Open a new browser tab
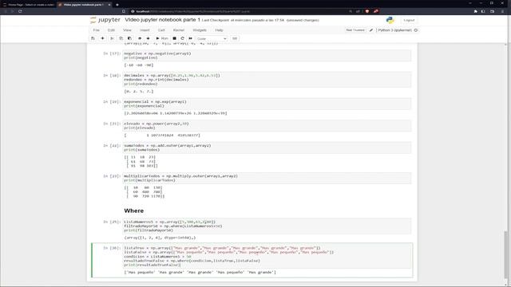Image resolution: width=511 pixels, height=287 pixels. click(117, 5)
